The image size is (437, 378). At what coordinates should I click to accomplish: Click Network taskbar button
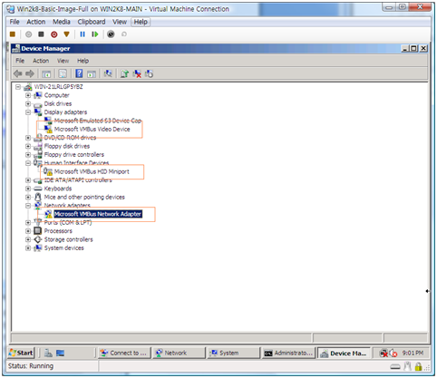point(179,353)
